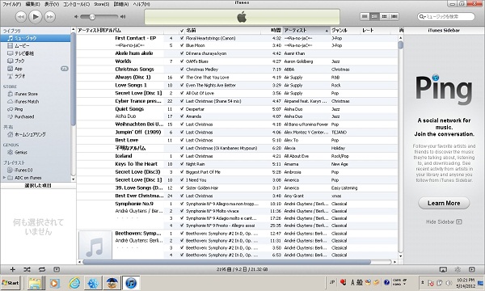This screenshot has width=485, height=291.
Task: Click Hide Sidebar link
Action: (444, 221)
